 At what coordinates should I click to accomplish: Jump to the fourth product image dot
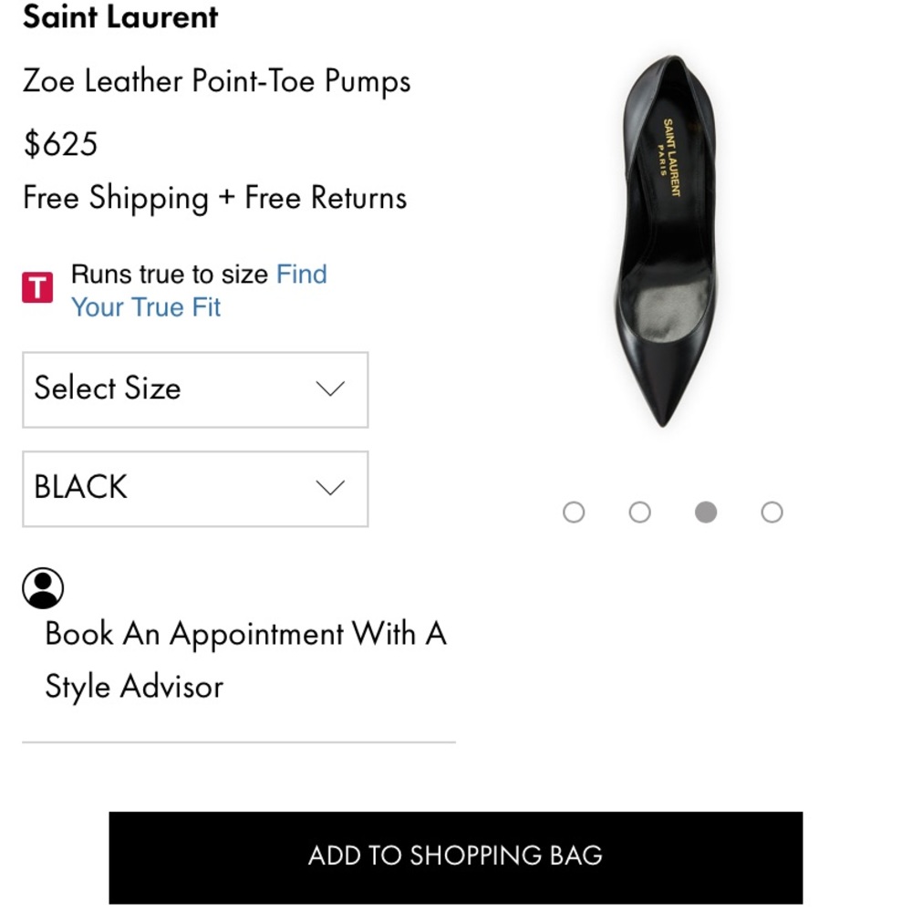coord(772,513)
